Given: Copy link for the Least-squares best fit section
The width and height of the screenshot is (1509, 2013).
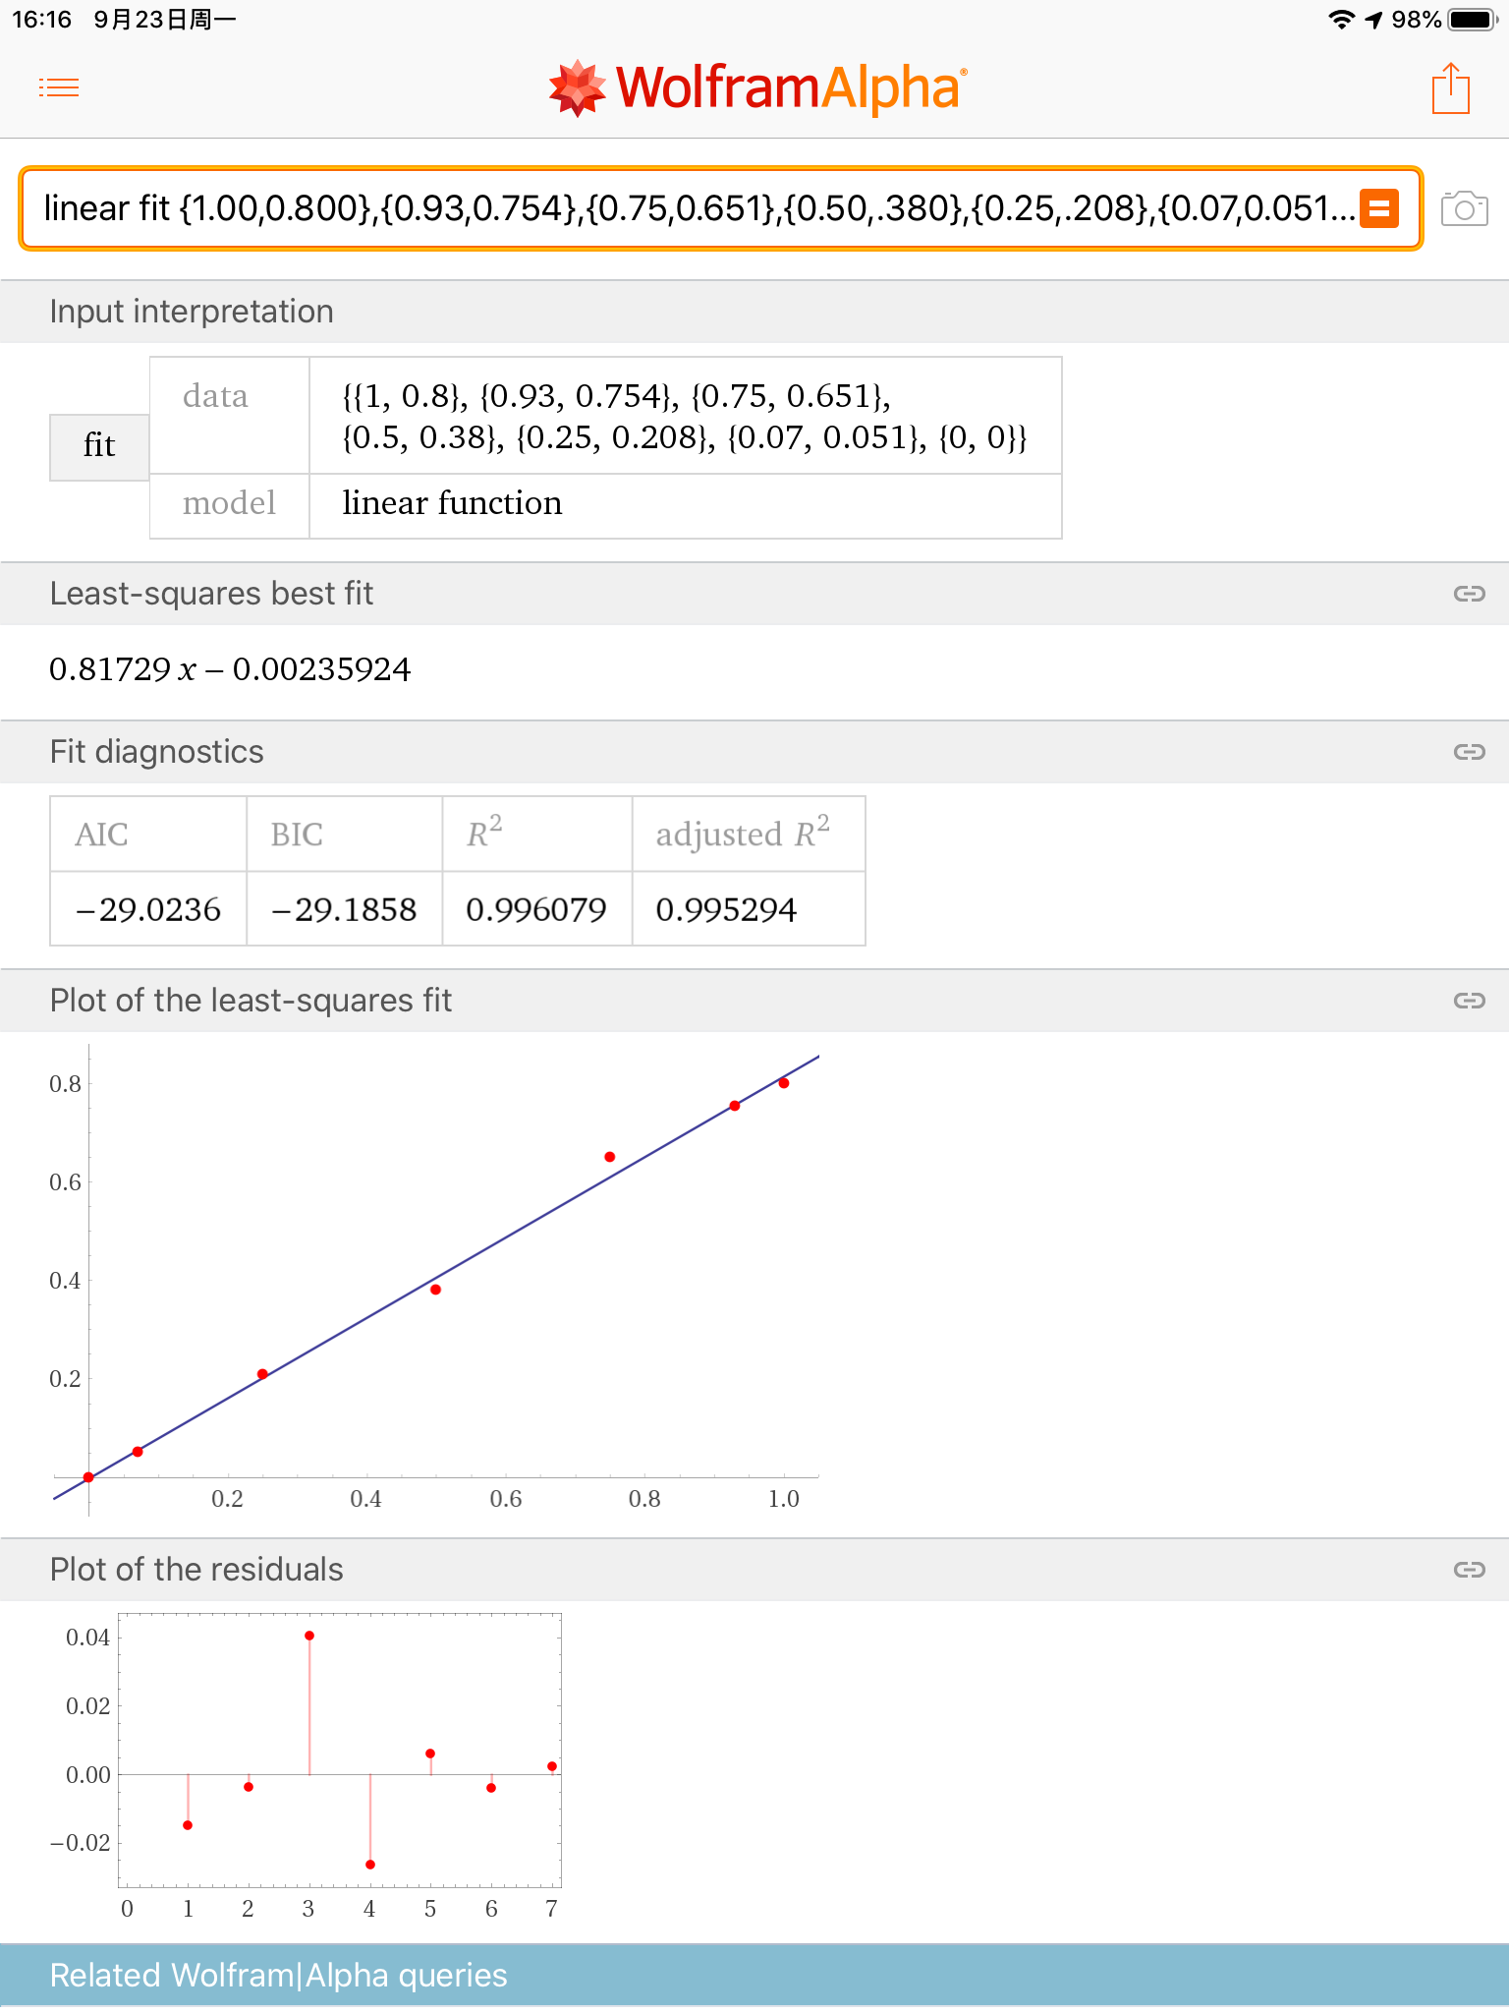Looking at the screenshot, I should coord(1468,593).
